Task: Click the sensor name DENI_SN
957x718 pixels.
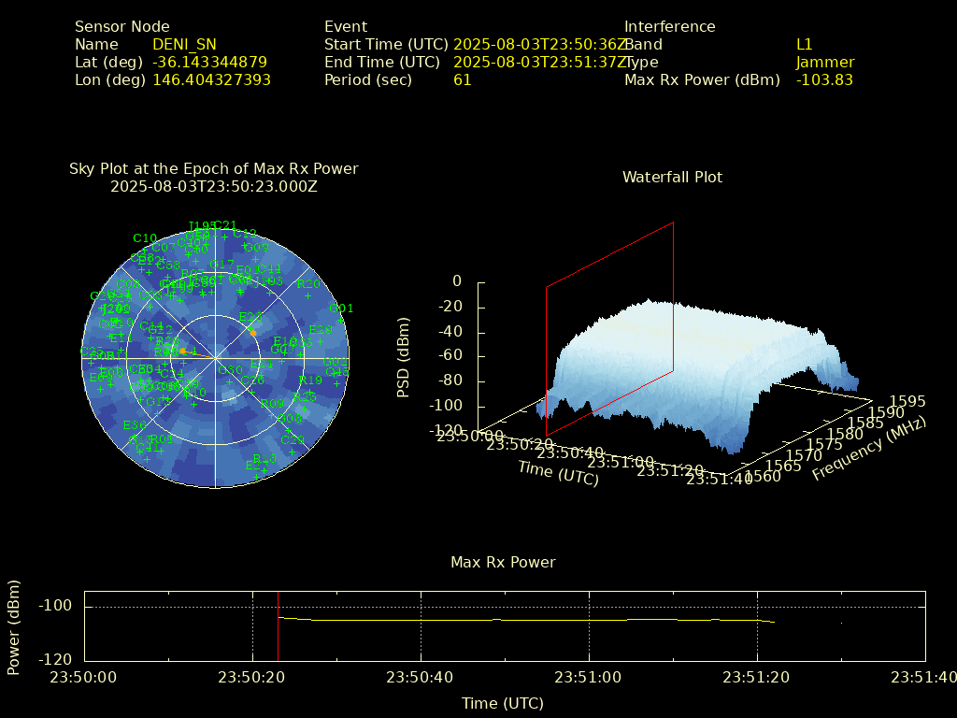Action: (184, 44)
